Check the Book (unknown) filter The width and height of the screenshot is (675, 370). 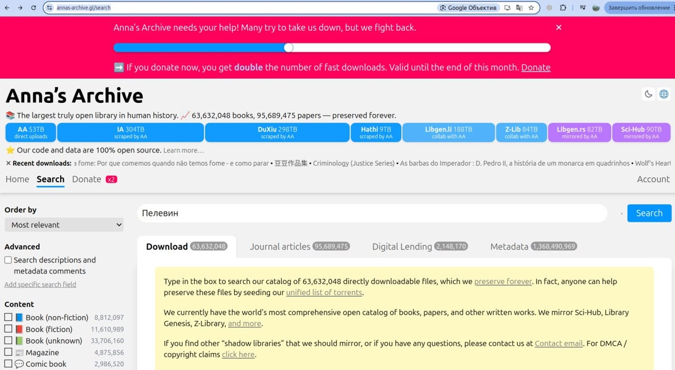click(8, 340)
